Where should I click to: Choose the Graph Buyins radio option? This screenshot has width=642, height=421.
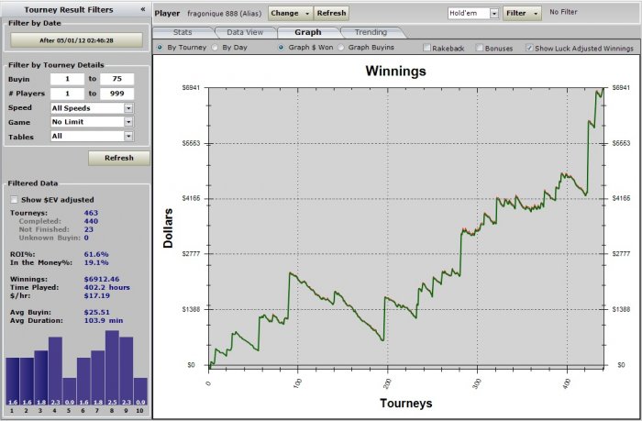pos(341,48)
